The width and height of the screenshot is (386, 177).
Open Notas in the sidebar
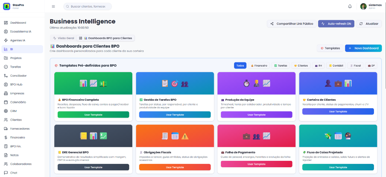point(22,155)
